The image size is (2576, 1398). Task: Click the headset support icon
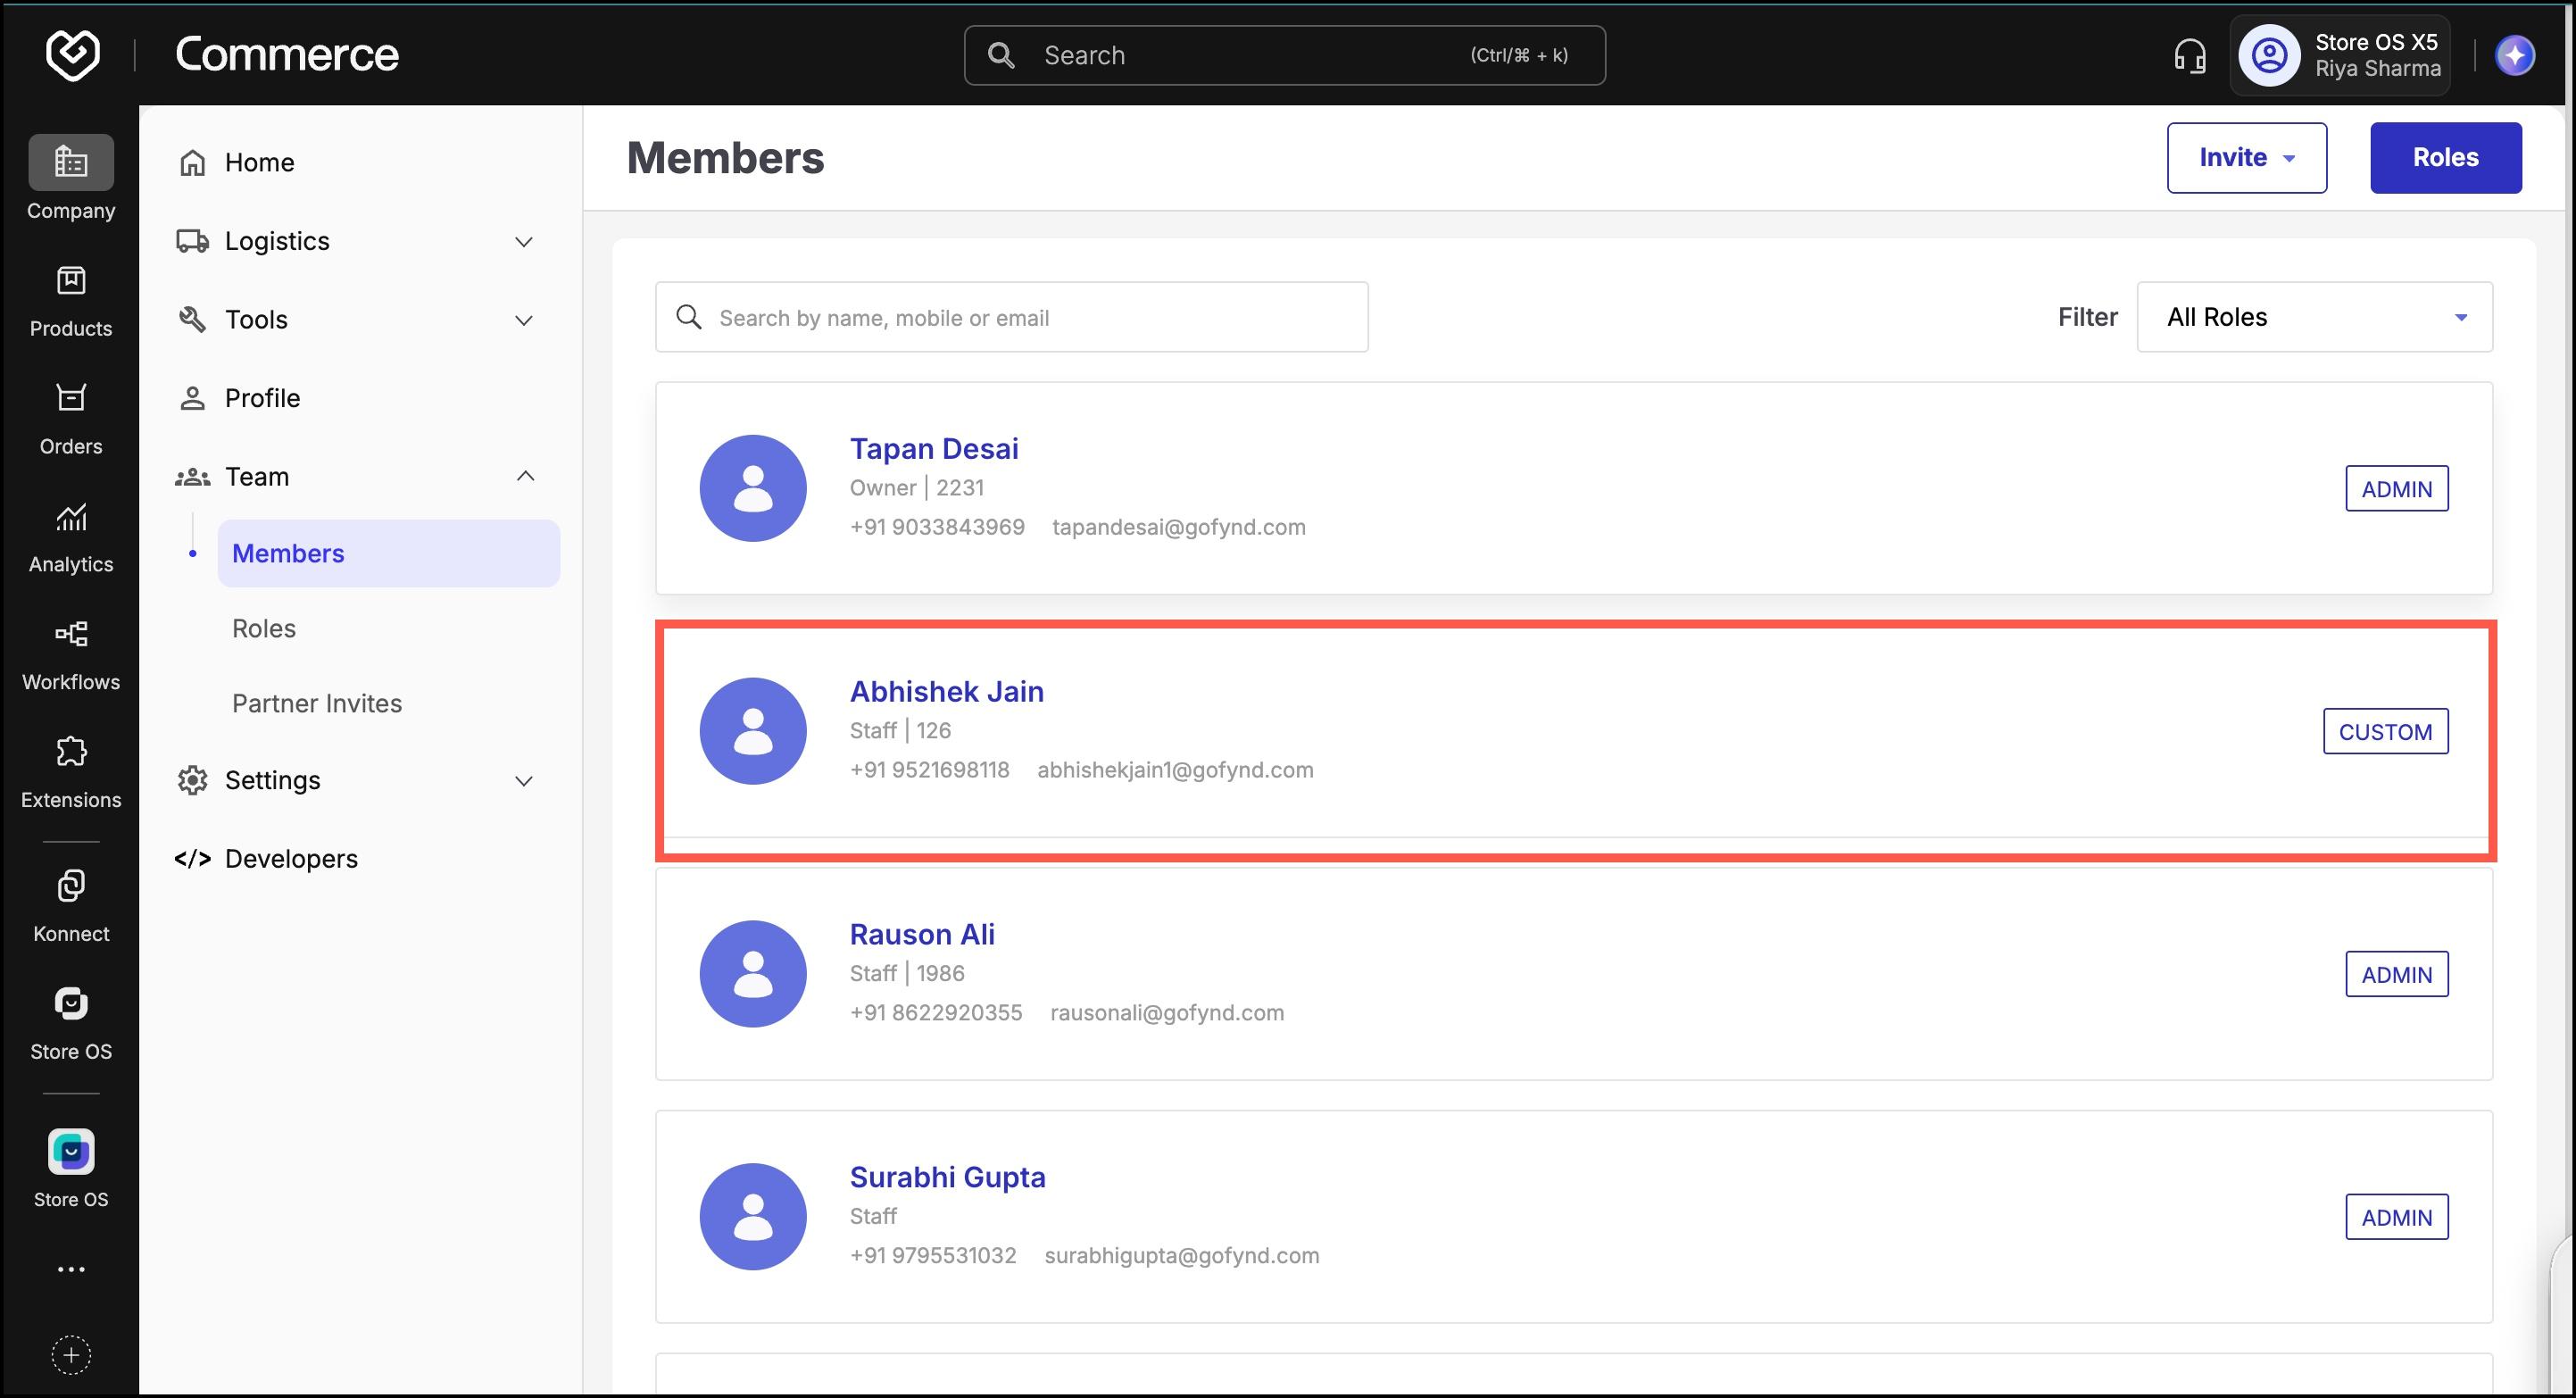coord(2190,55)
